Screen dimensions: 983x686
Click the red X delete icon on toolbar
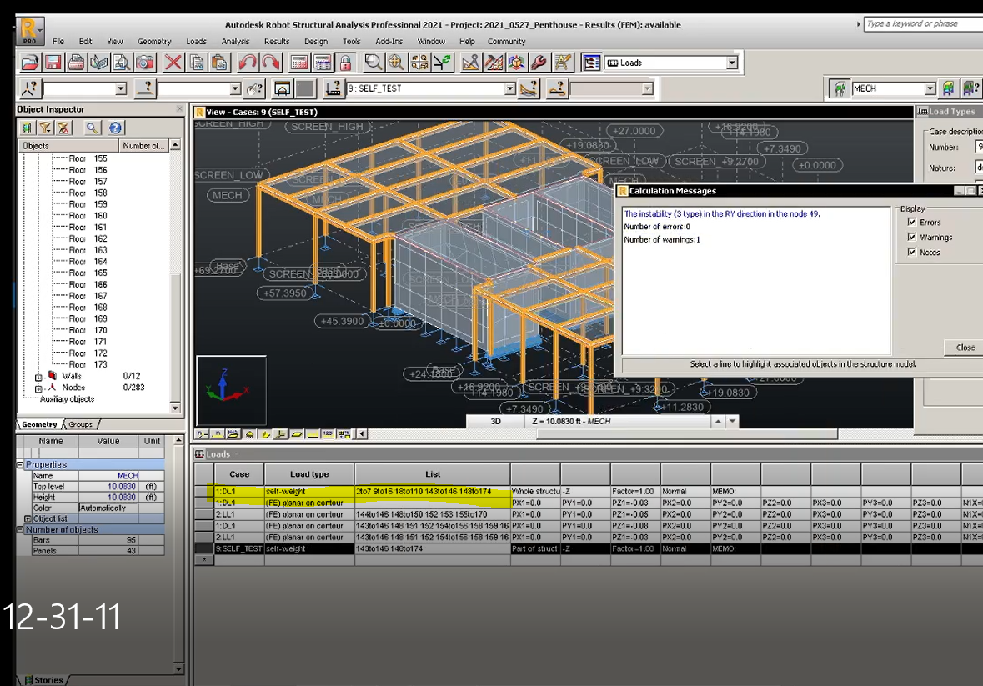coord(173,62)
